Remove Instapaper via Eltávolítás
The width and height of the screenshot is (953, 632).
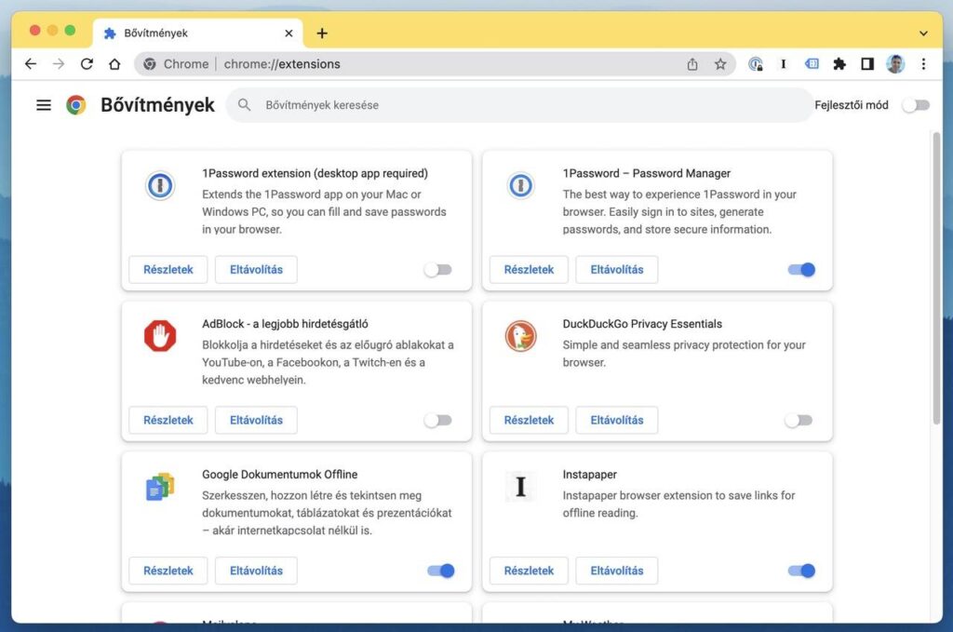(617, 571)
